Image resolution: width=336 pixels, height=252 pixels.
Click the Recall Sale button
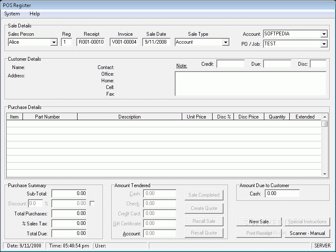point(204,221)
